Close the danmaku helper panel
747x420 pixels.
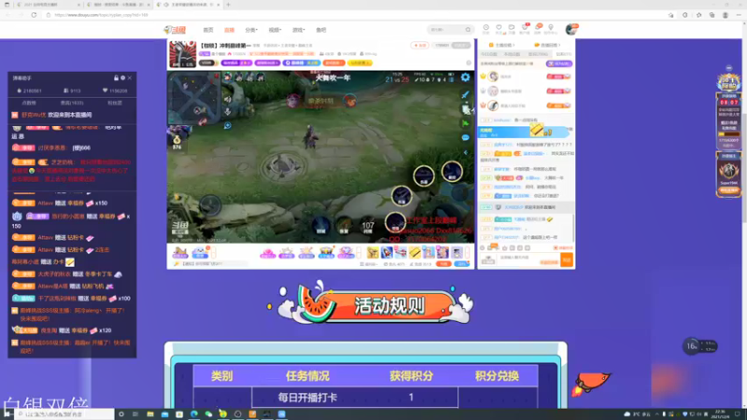(x=130, y=77)
